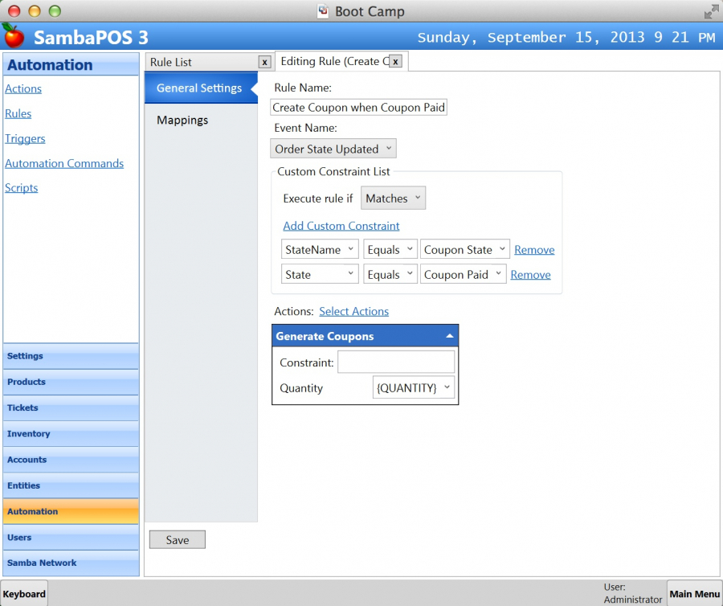Click the Main Menu button
This screenshot has height=606, width=723.
click(694, 594)
